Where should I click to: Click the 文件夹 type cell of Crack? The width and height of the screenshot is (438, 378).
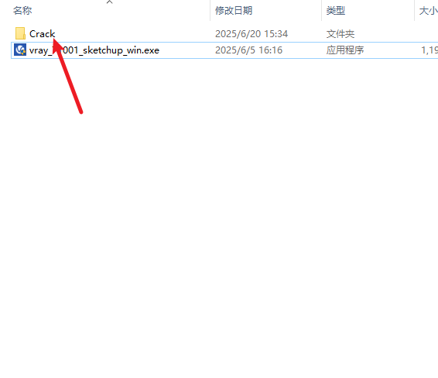[x=340, y=34]
